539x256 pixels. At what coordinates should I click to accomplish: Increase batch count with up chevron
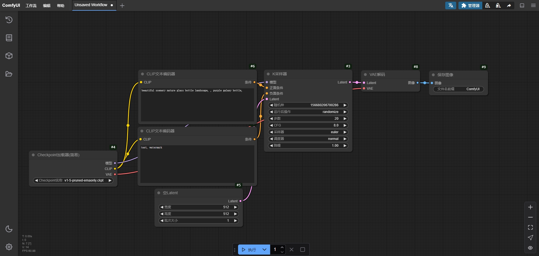pyautogui.click(x=282, y=247)
